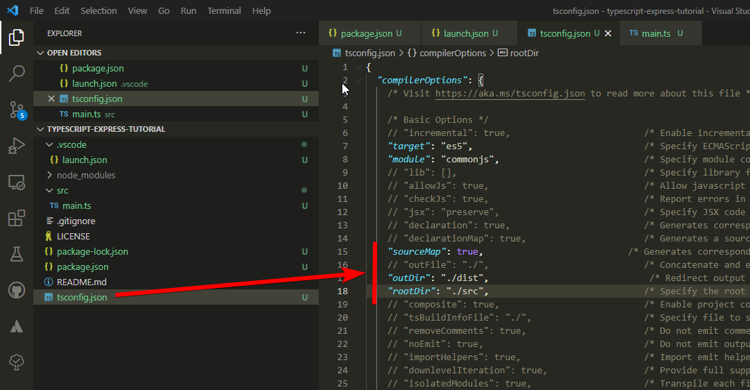Open the File menu
Viewport: 750px width, 390px height.
36,10
